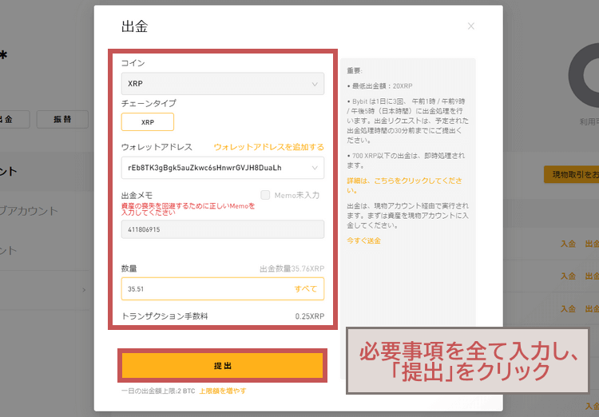Click すべて to withdraw all

pyautogui.click(x=306, y=289)
